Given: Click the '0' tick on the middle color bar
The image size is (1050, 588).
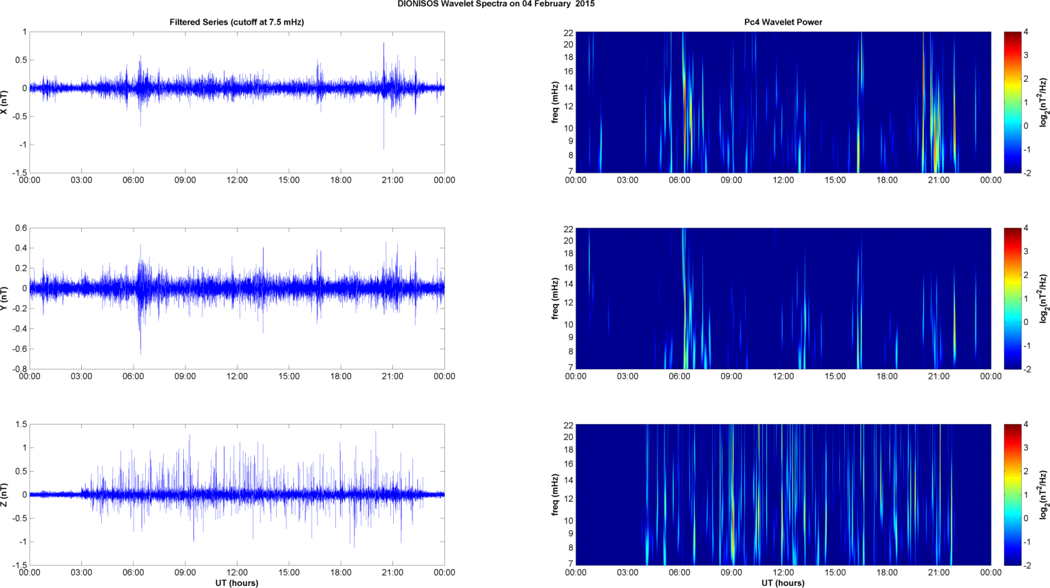Looking at the screenshot, I should tap(1026, 322).
